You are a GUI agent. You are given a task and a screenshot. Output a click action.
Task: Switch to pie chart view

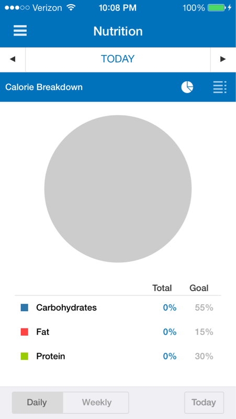click(187, 87)
